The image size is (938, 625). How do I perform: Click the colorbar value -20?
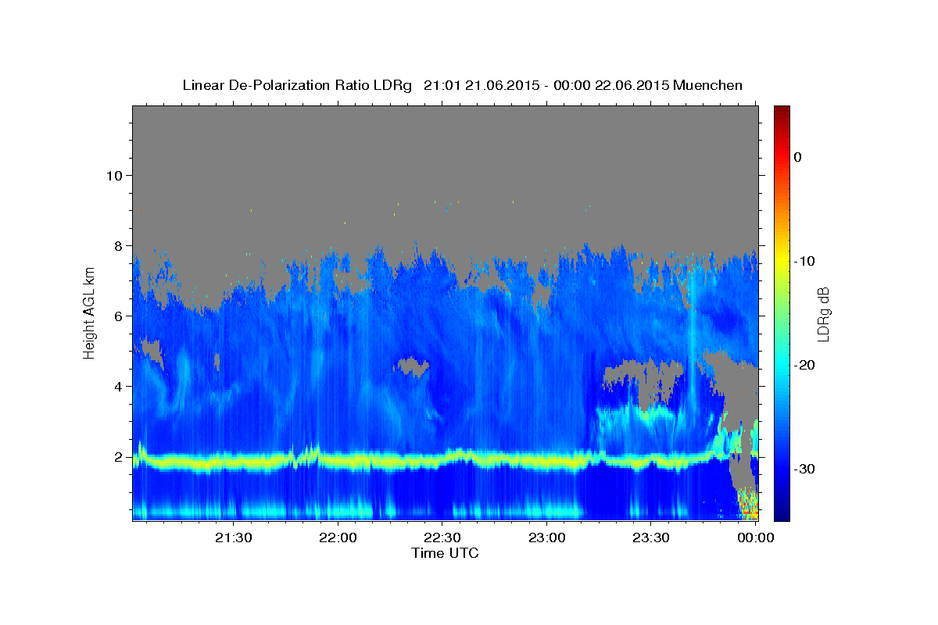(805, 365)
